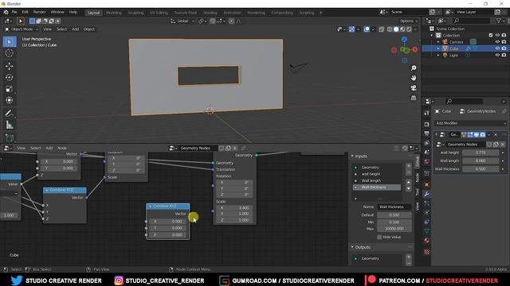Select the Select Box tool in viewport toolbar

[x=10, y=42]
